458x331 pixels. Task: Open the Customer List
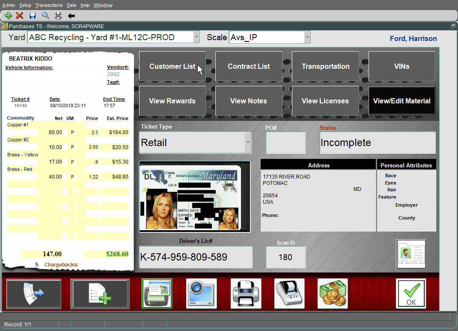coord(172,66)
